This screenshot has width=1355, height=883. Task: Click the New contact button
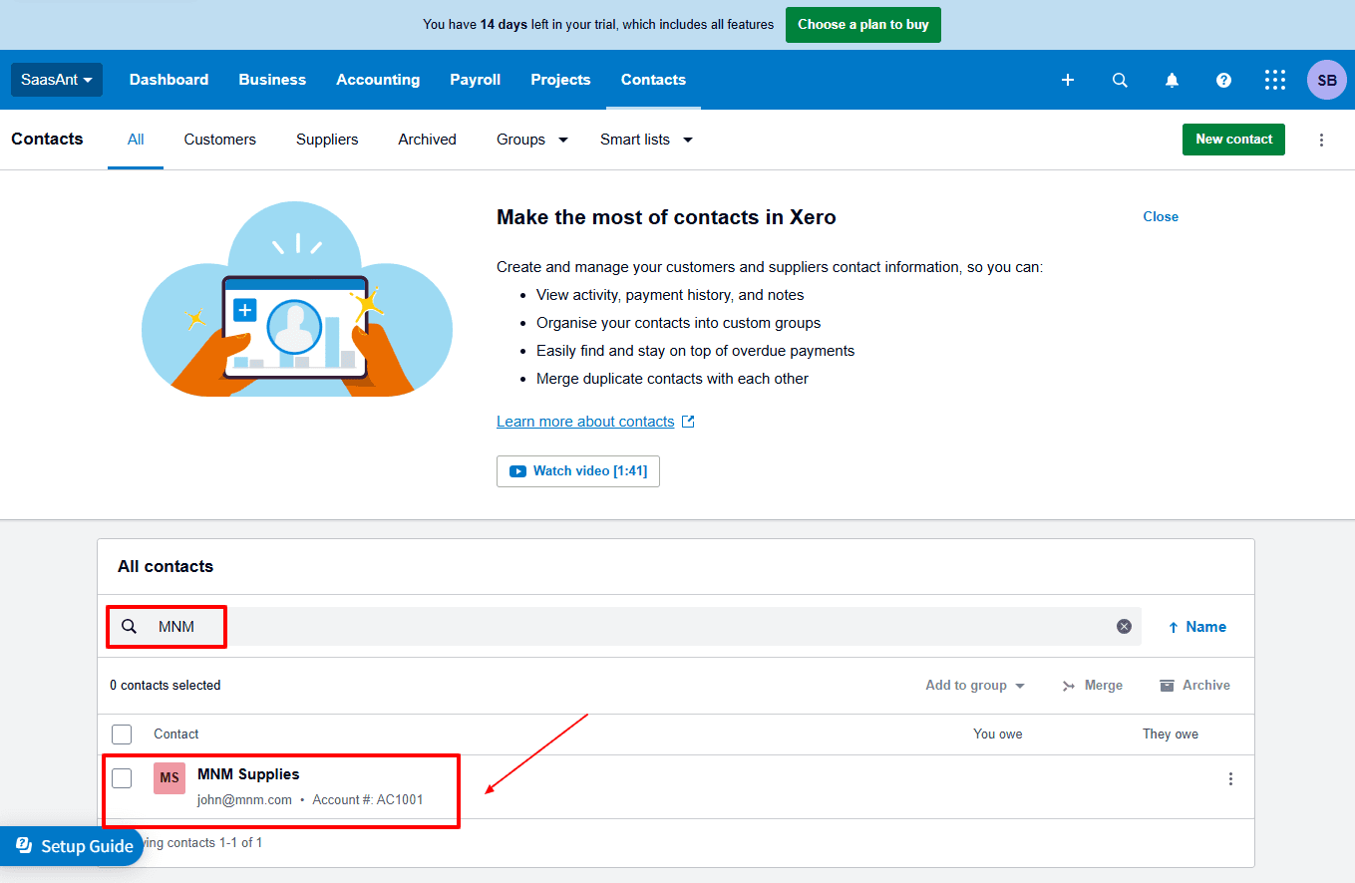[x=1233, y=140]
